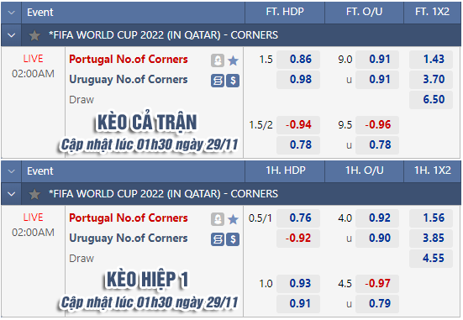Choose first-half 1X2 Portugal odds 1.56
Screen dimensions: 463x320
[431, 218]
